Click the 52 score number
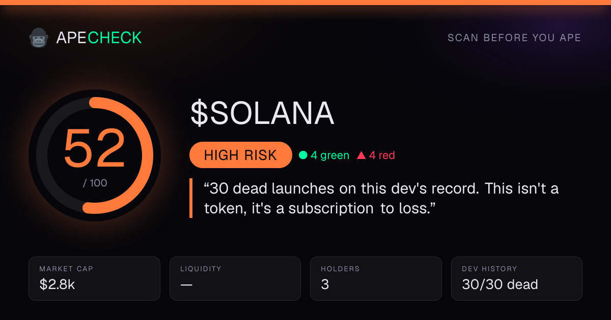611x320 pixels. click(95, 149)
